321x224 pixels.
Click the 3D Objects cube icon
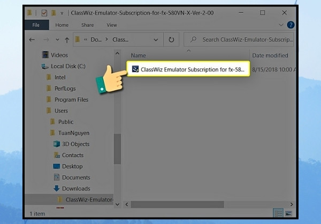coord(57,144)
